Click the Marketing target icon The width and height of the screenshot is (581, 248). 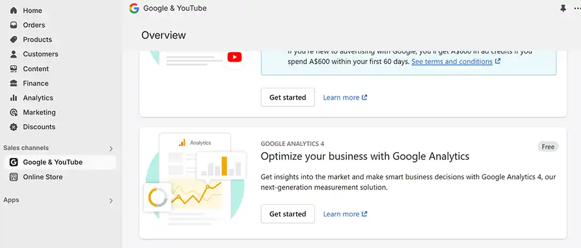(14, 112)
